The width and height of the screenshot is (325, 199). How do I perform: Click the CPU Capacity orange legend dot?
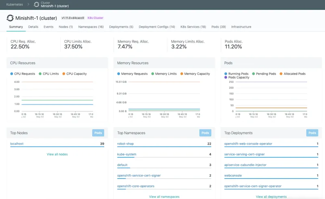pos(64,74)
